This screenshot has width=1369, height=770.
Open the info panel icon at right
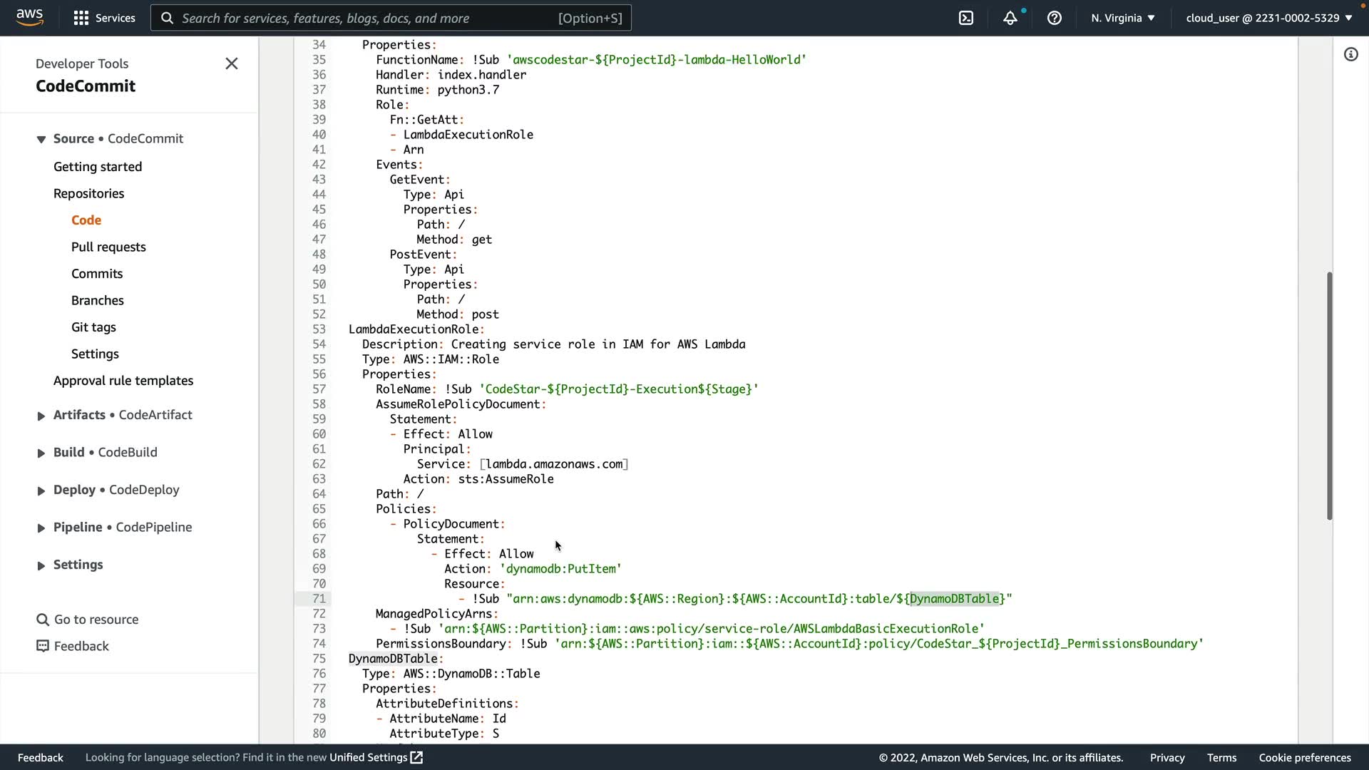click(x=1350, y=54)
